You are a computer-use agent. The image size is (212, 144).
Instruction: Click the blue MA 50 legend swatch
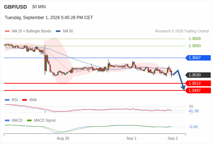coord(58,31)
